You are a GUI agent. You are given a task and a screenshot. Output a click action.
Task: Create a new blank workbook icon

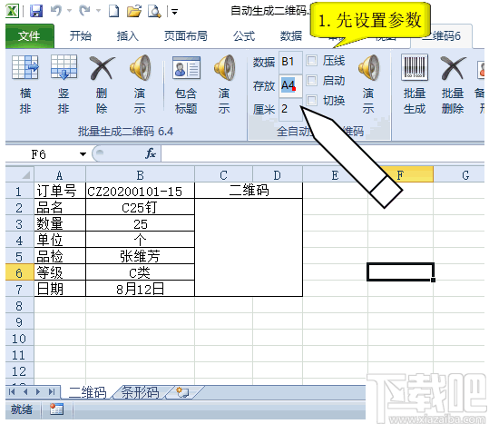[113, 11]
